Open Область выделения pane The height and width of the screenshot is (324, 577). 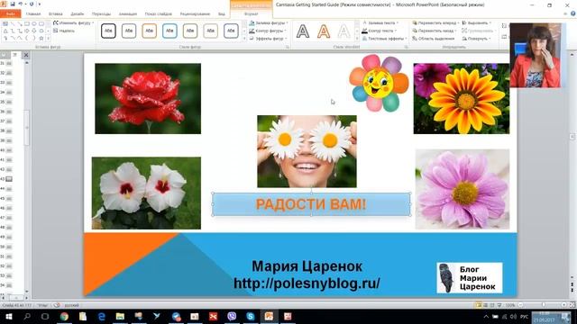434,38
